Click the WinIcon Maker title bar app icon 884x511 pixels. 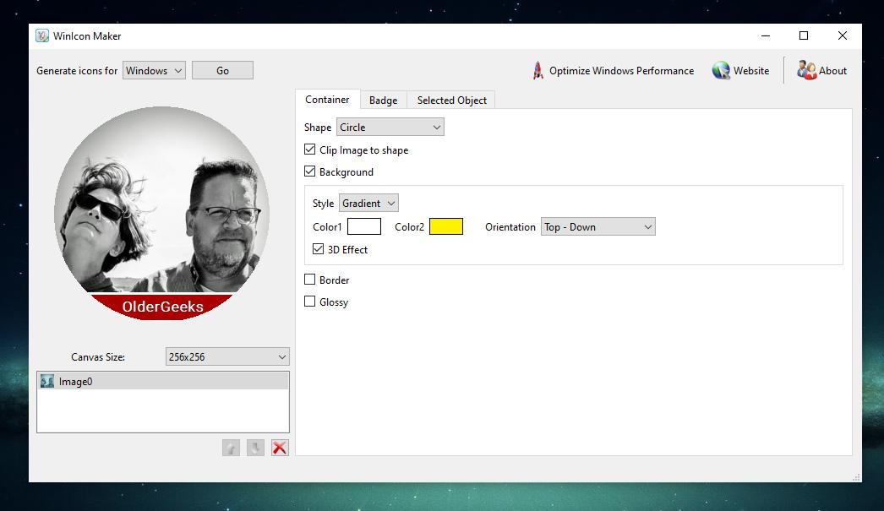click(x=42, y=36)
